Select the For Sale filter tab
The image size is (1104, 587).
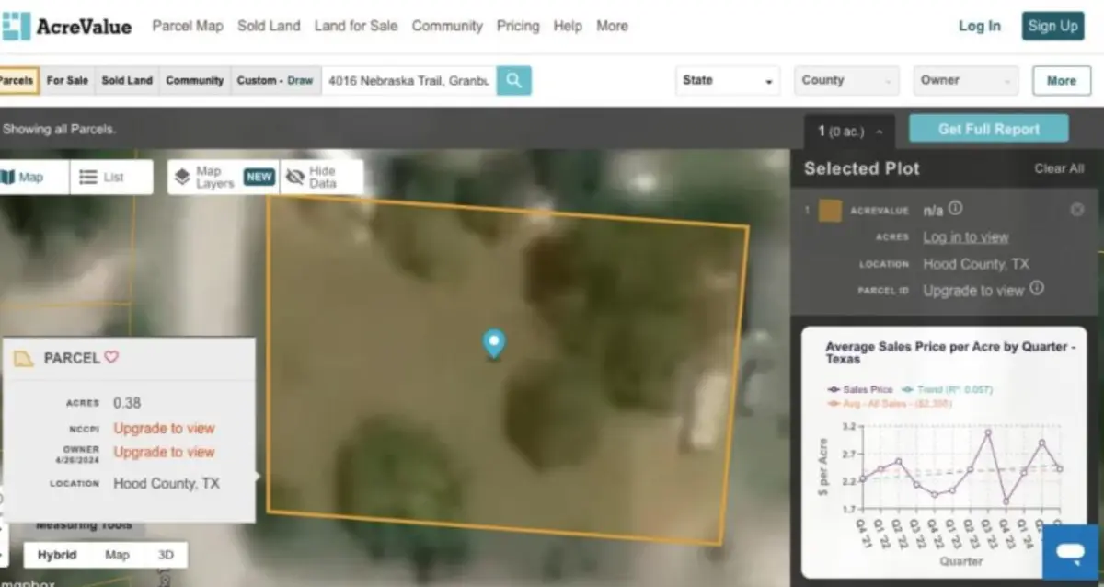point(67,81)
